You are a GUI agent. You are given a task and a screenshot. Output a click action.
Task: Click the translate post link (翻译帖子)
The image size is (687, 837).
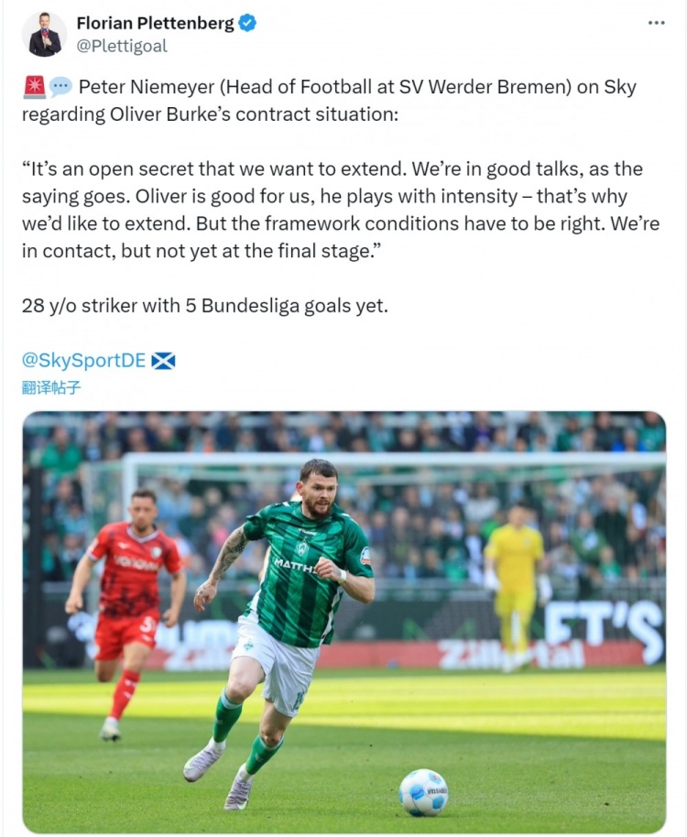[51, 387]
